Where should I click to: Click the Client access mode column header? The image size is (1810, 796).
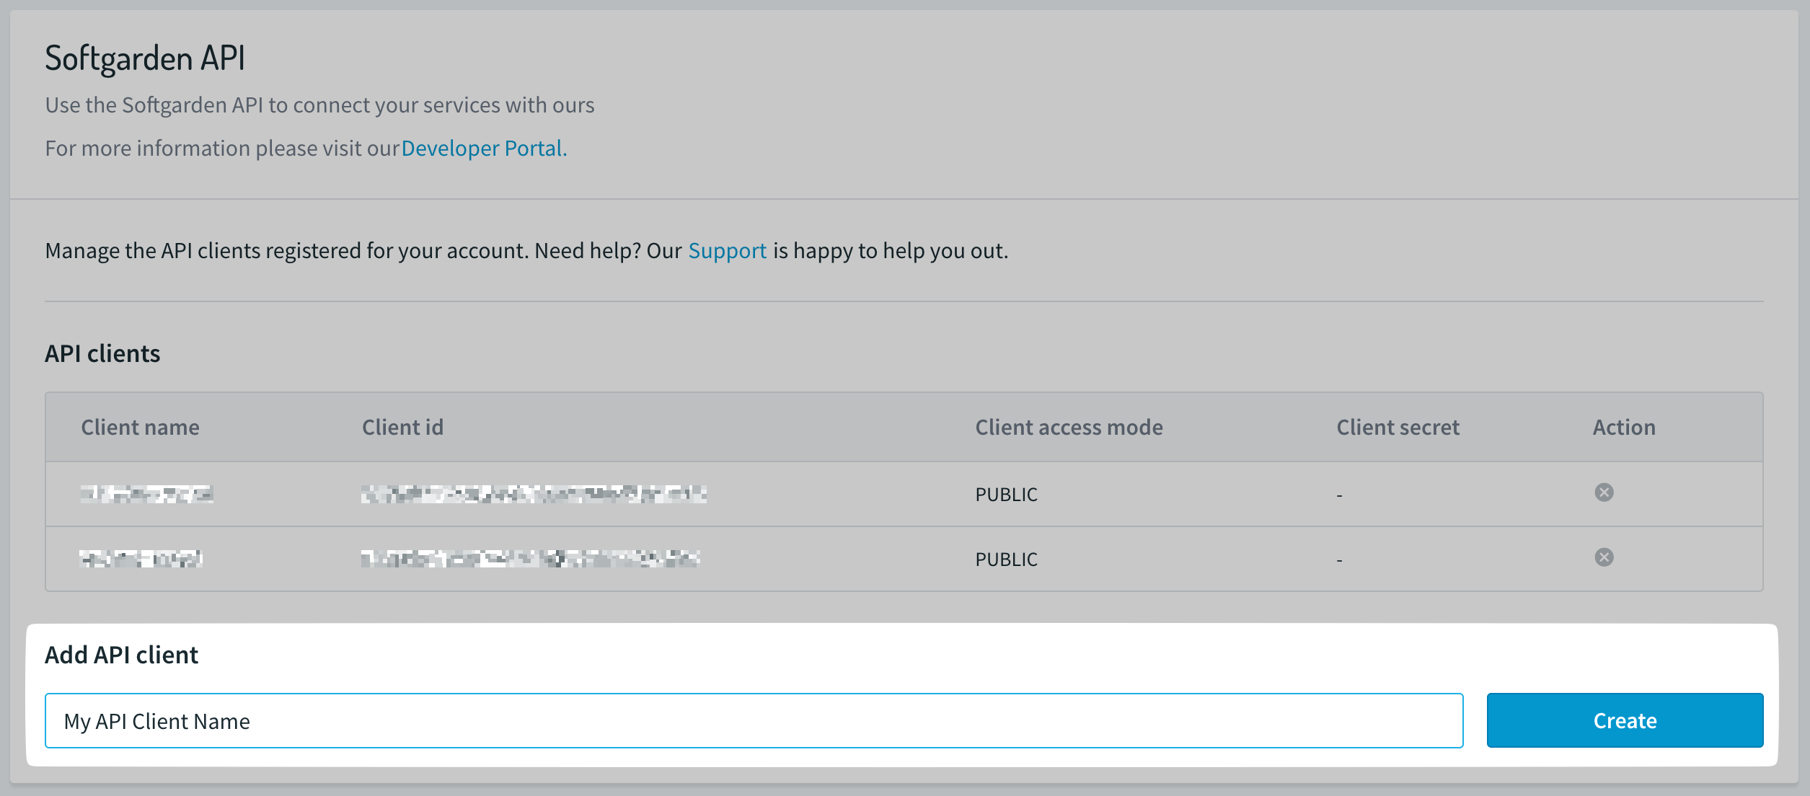click(1069, 427)
